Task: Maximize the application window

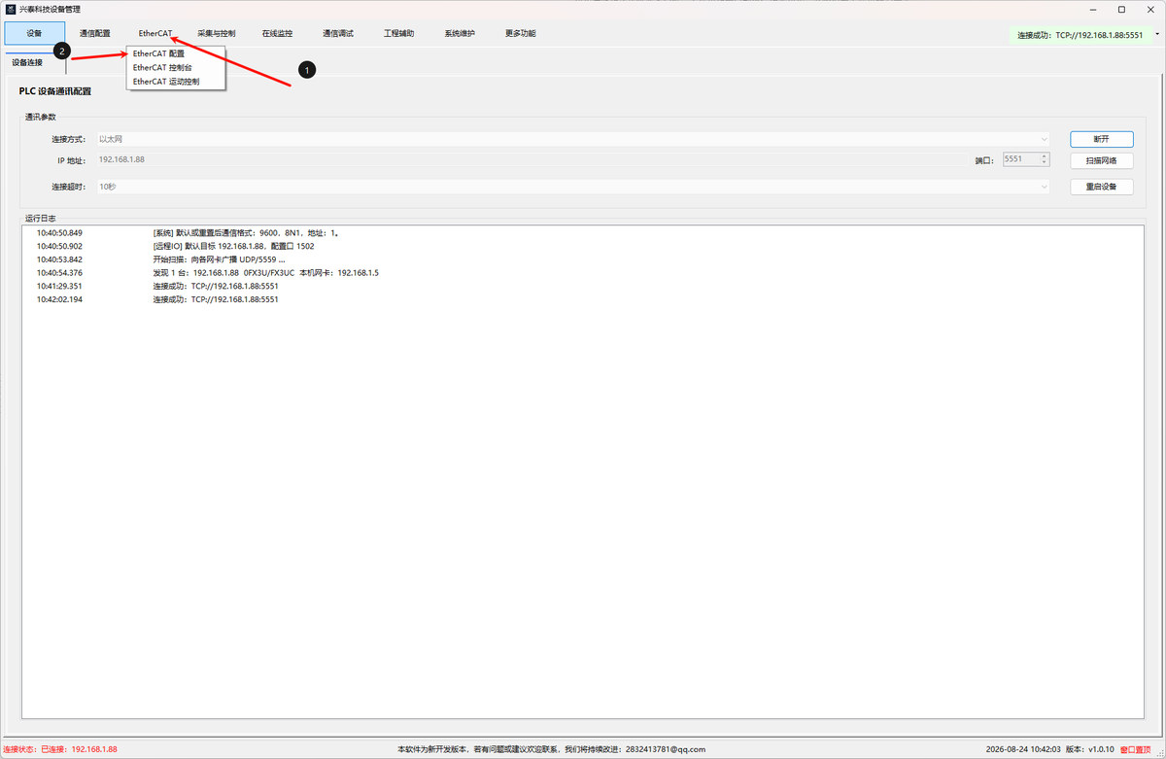Action: (x=1122, y=9)
